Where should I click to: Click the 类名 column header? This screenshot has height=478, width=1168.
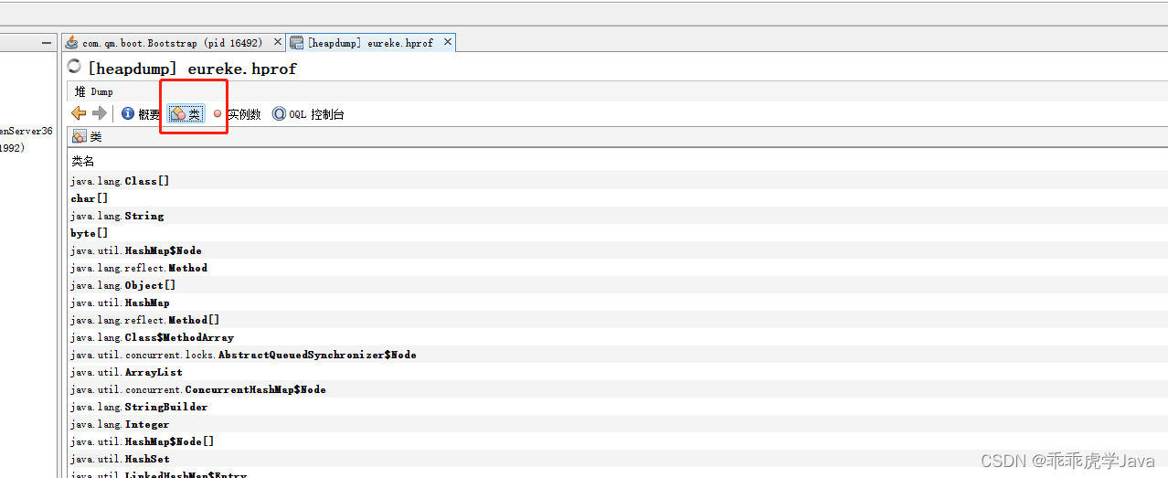83,161
